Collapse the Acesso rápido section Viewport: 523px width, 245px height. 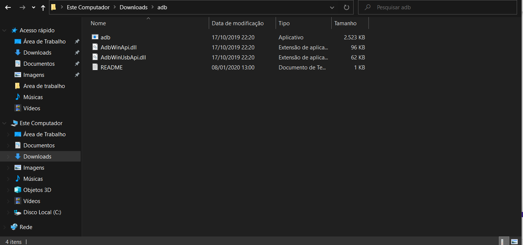coord(4,30)
